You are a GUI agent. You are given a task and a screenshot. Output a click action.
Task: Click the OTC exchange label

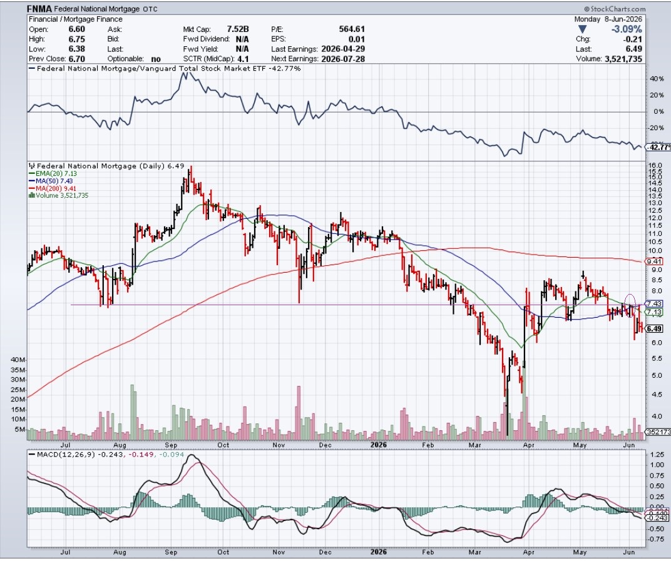coord(150,9)
